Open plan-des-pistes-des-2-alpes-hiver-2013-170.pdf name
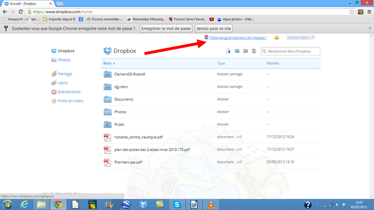This screenshot has width=374, height=210. click(152, 150)
